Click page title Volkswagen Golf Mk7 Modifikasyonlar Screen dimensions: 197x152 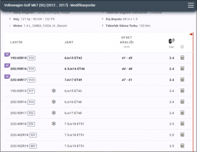point(50,5)
